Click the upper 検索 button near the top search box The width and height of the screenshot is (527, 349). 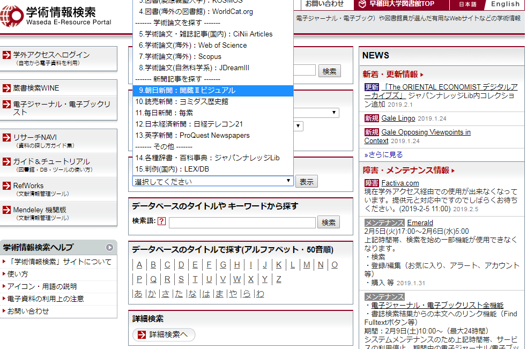click(x=329, y=71)
